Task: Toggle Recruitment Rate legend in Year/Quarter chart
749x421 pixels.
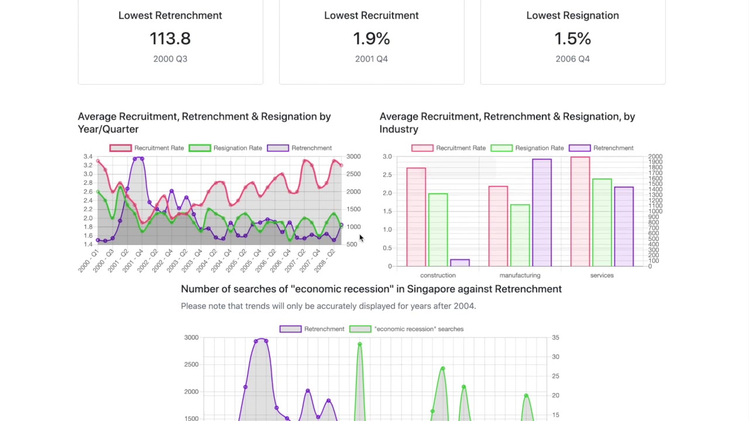Action: click(x=147, y=148)
